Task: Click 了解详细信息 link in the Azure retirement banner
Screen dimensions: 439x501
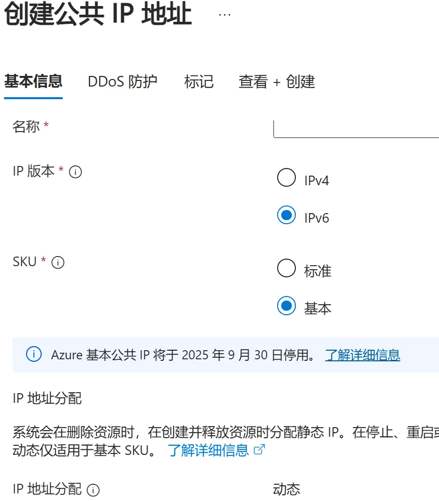Action: pyautogui.click(x=363, y=355)
